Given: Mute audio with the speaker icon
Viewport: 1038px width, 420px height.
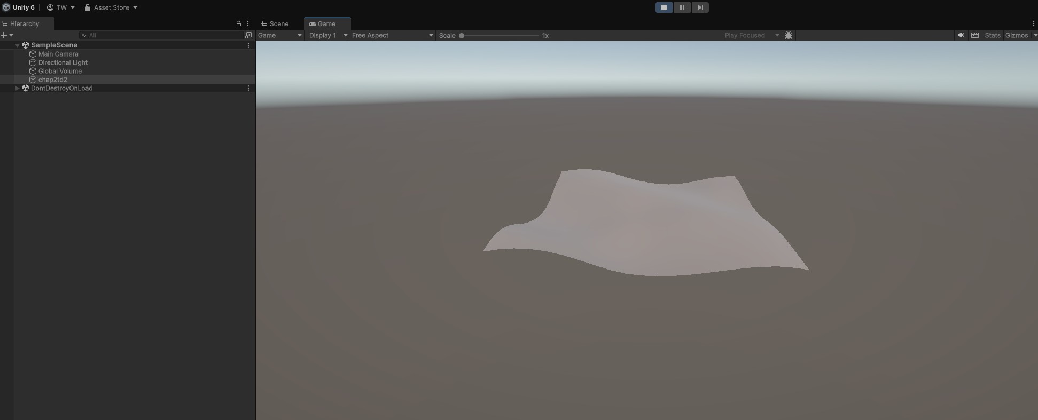Looking at the screenshot, I should point(961,35).
